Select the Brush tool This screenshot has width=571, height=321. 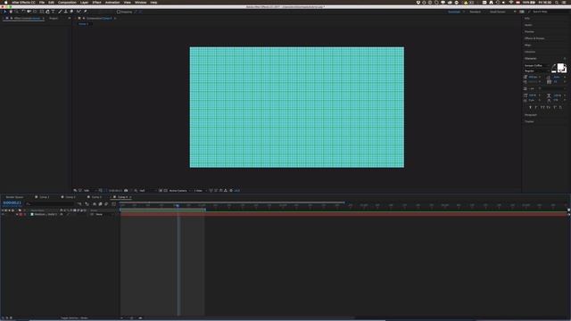(x=60, y=12)
